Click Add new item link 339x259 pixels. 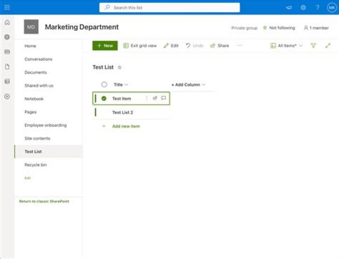click(x=126, y=126)
